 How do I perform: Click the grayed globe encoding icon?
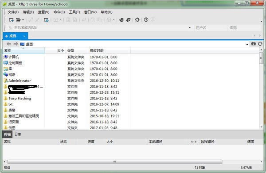pyautogui.click(x=109, y=20)
